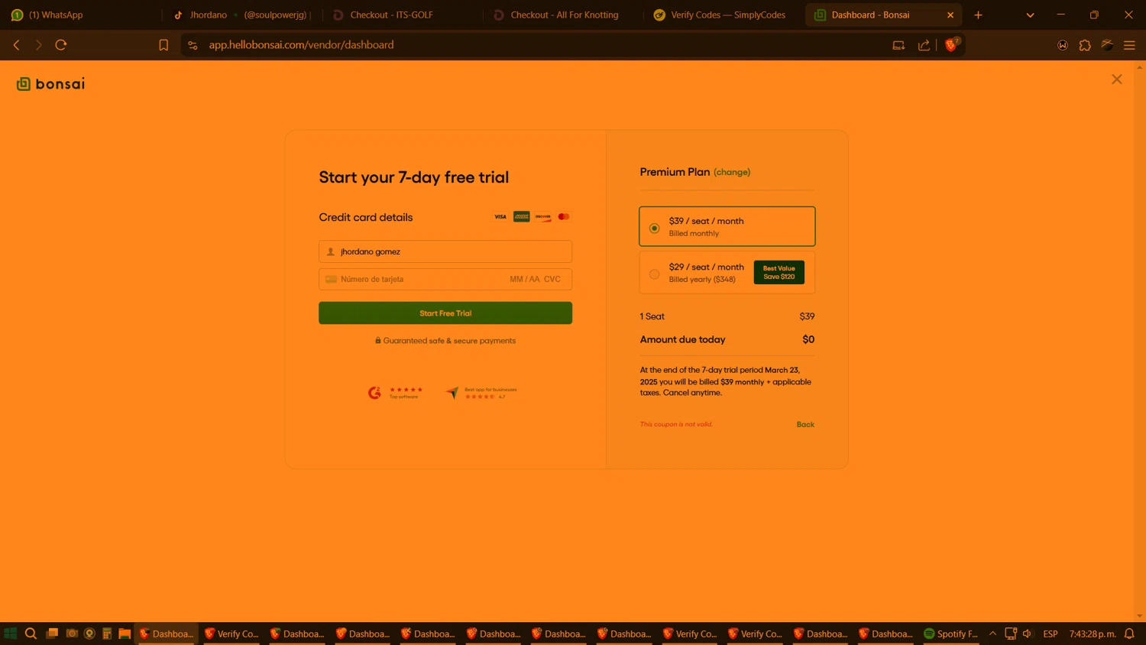Click the bonsai logo
Image resolution: width=1146 pixels, height=645 pixels.
[50, 83]
